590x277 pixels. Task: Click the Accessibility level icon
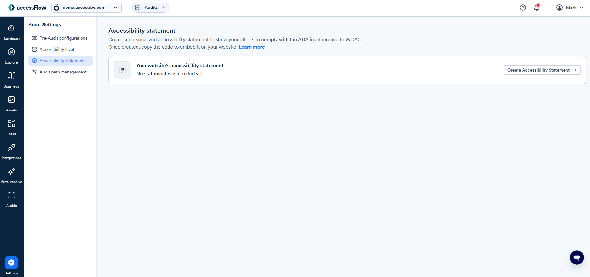click(x=35, y=49)
